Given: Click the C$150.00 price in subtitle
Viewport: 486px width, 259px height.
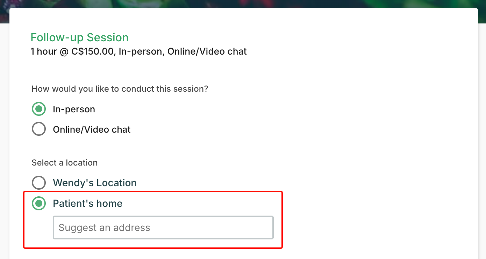Looking at the screenshot, I should pos(92,51).
